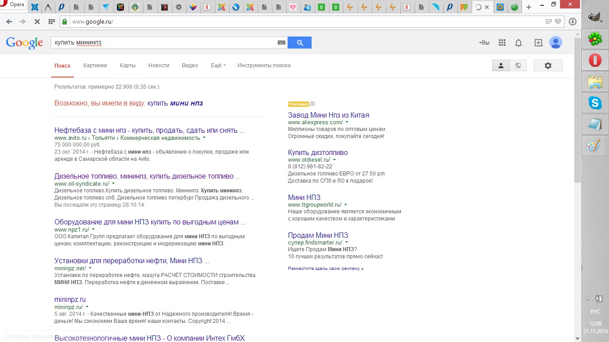
Task: Open result Нефтебаза с мини нпз
Action: pyautogui.click(x=149, y=130)
